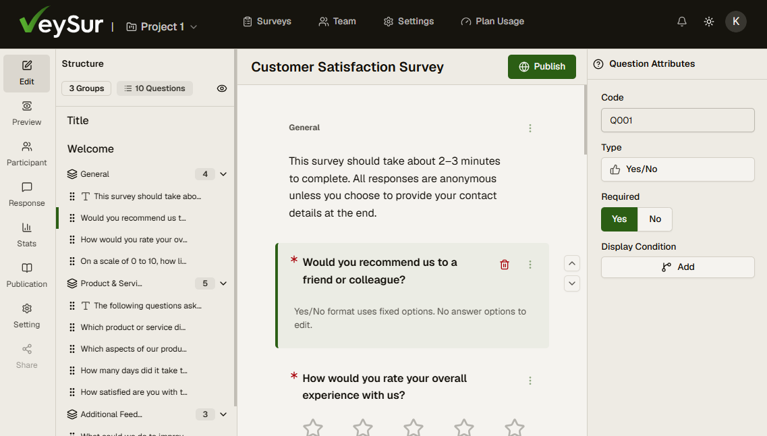This screenshot has width=767, height=436.
Task: Go to the Surveys menu
Action: pos(267,22)
